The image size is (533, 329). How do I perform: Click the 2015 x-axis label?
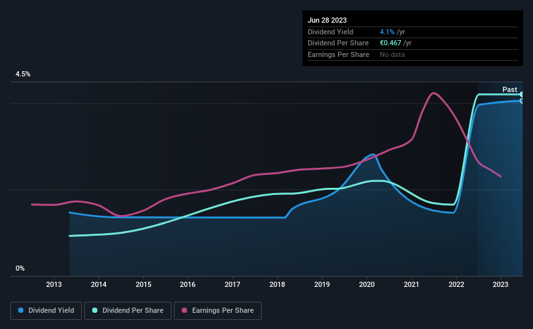click(x=143, y=284)
